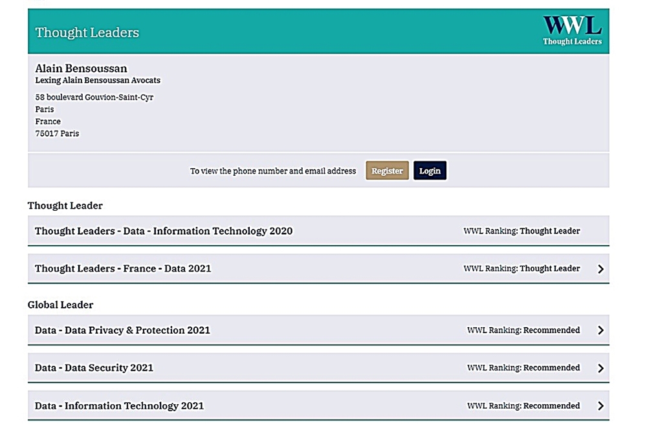The width and height of the screenshot is (647, 430).
Task: Click WWL Ranking: Recommended for Data Privacy row
Action: (x=523, y=330)
